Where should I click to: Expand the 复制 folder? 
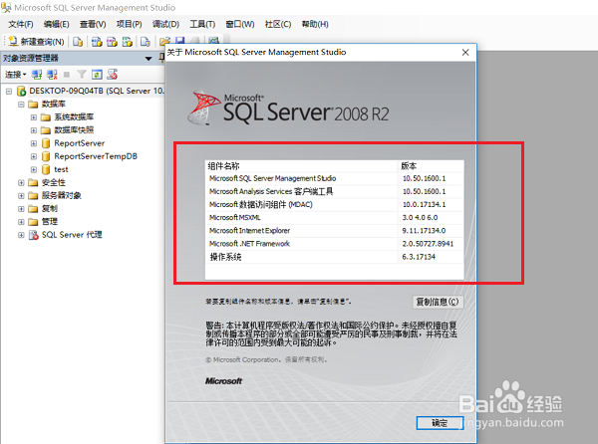coord(21,209)
